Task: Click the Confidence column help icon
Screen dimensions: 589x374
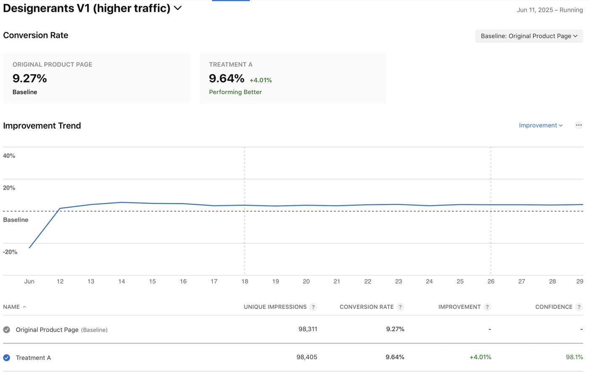Action: coord(579,307)
